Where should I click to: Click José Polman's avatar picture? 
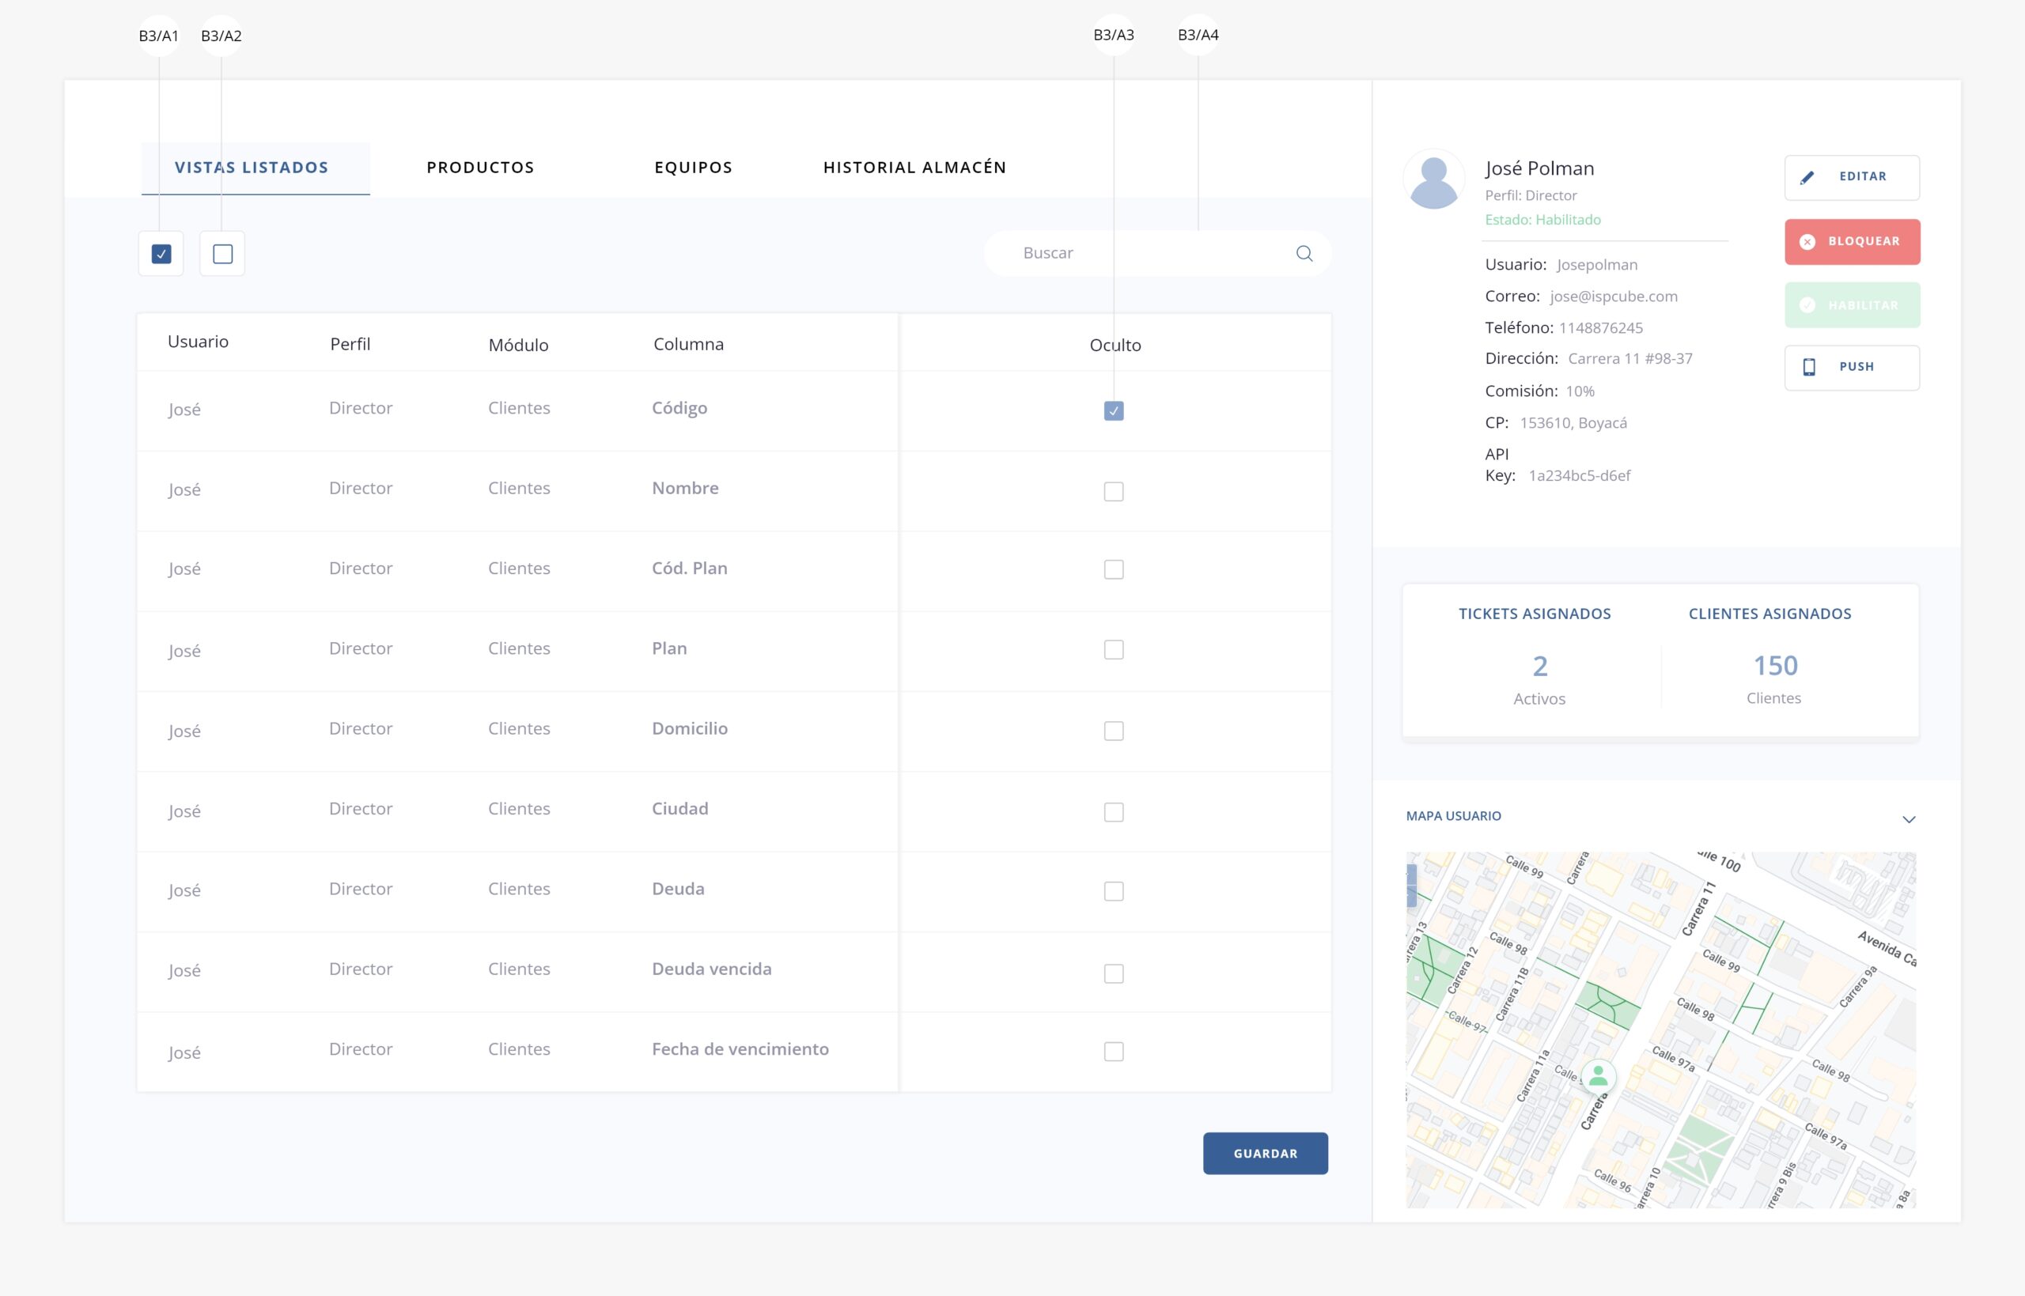(x=1433, y=180)
